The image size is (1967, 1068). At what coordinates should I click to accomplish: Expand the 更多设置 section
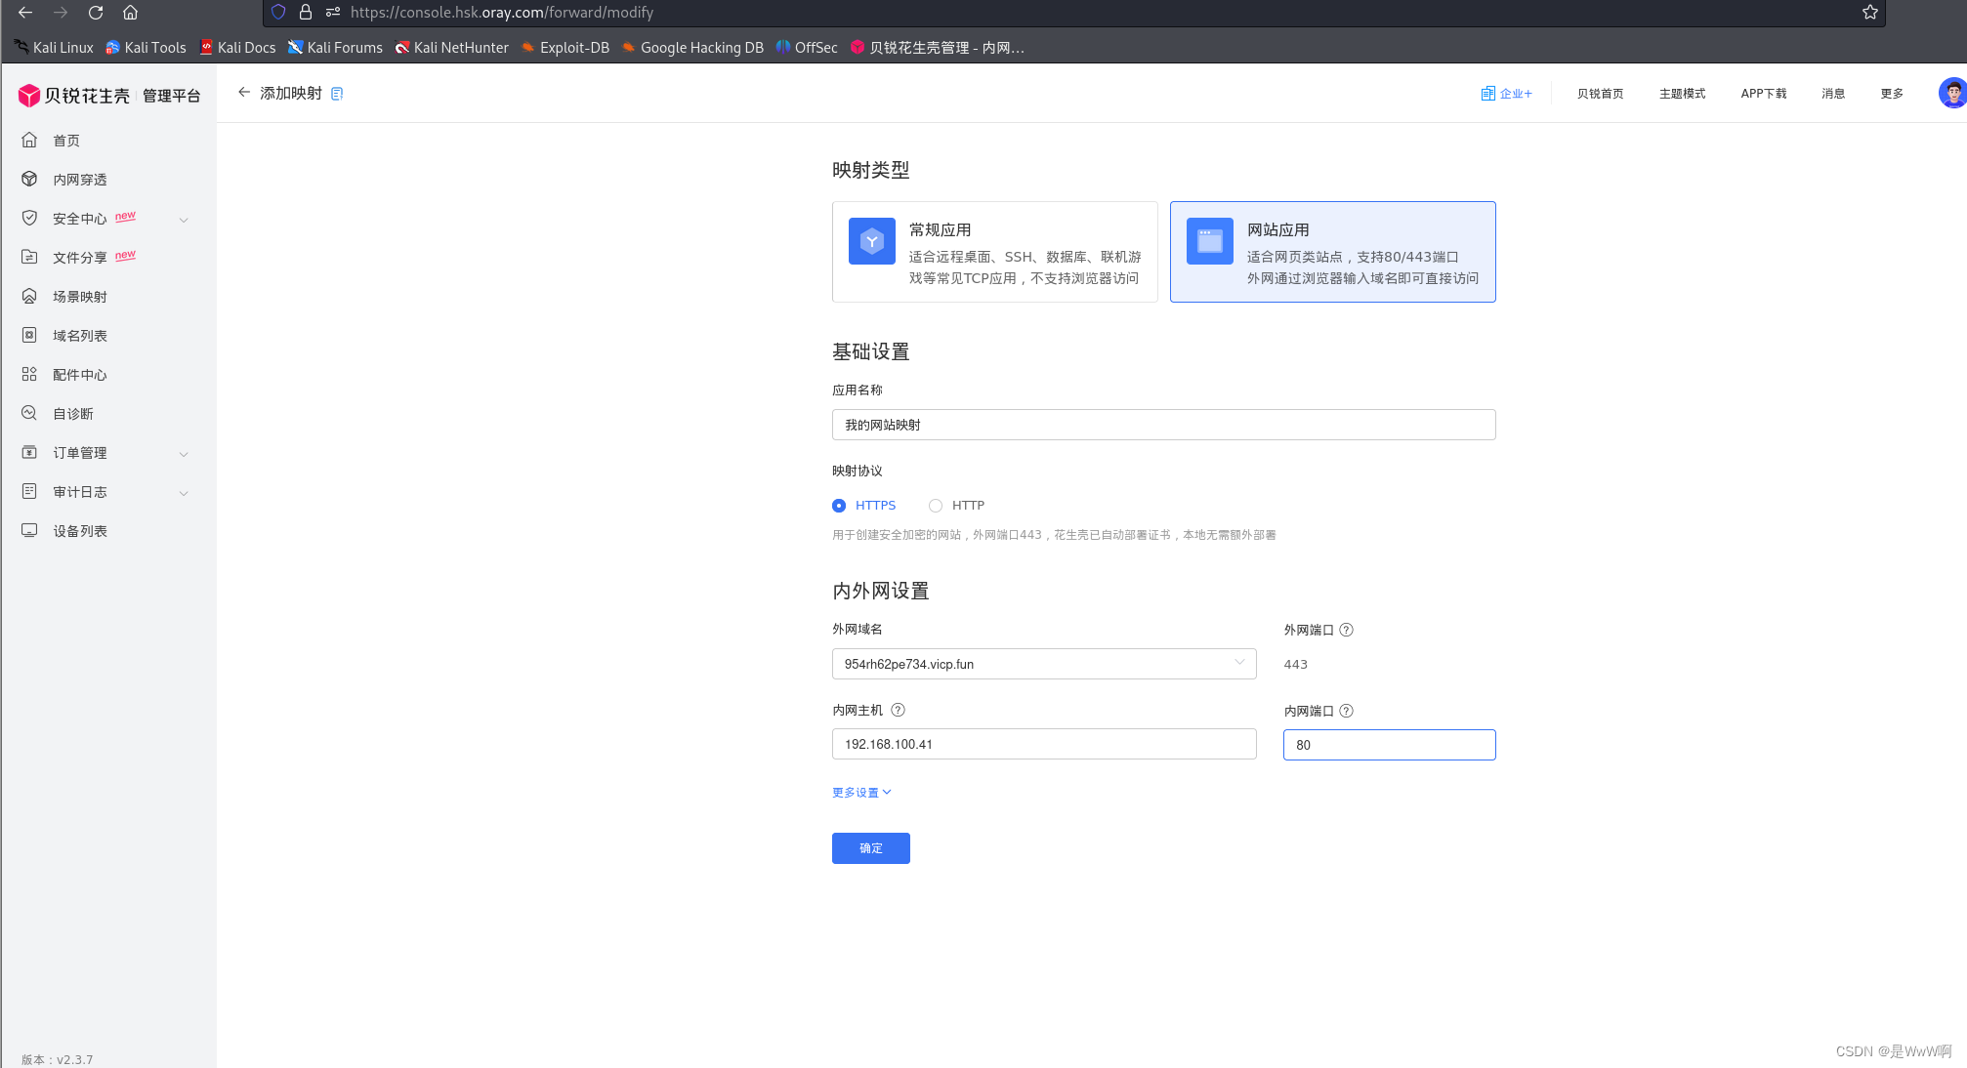click(x=860, y=793)
